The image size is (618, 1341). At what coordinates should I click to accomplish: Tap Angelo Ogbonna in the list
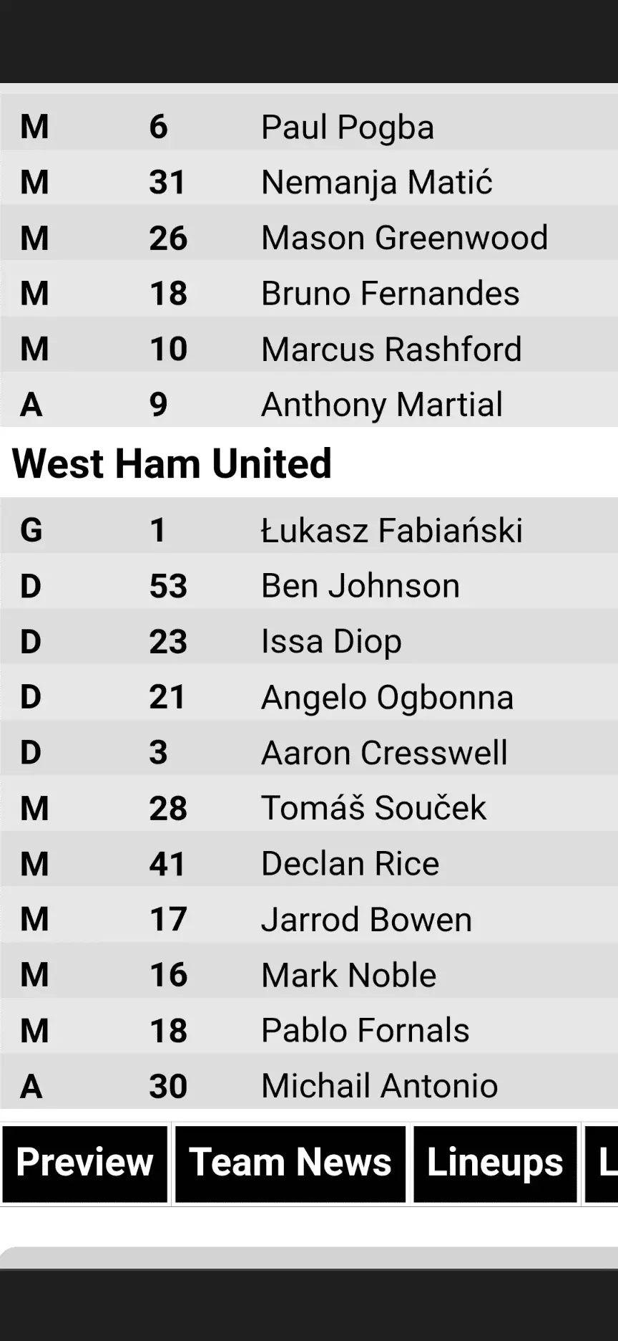point(387,697)
